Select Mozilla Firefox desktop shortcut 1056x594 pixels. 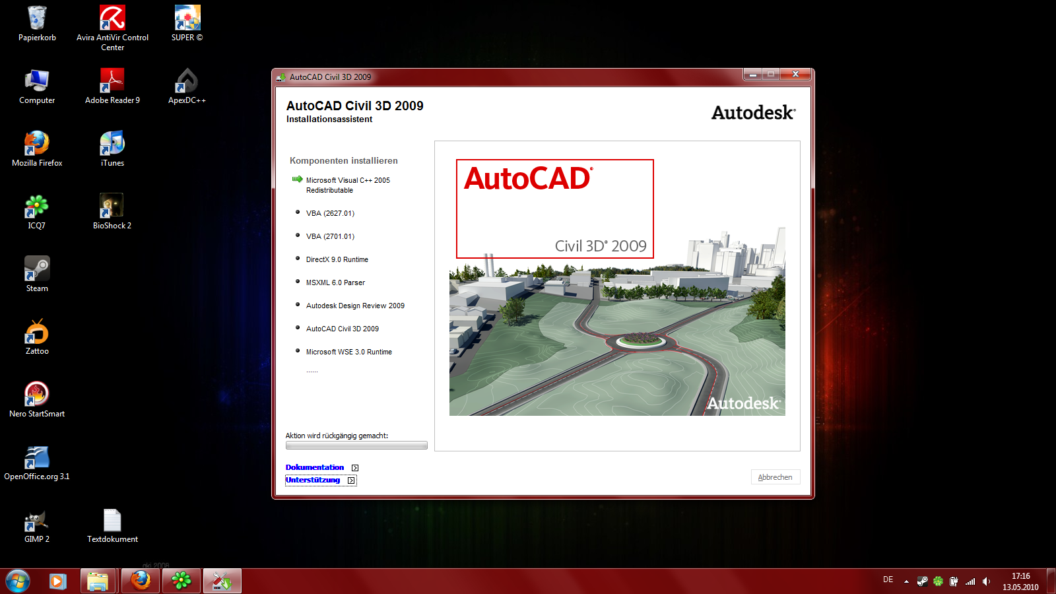point(37,149)
